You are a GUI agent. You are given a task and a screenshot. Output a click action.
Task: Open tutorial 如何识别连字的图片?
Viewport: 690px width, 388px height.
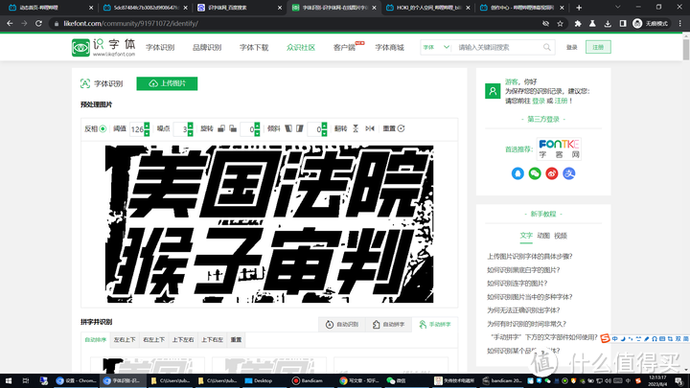517,284
